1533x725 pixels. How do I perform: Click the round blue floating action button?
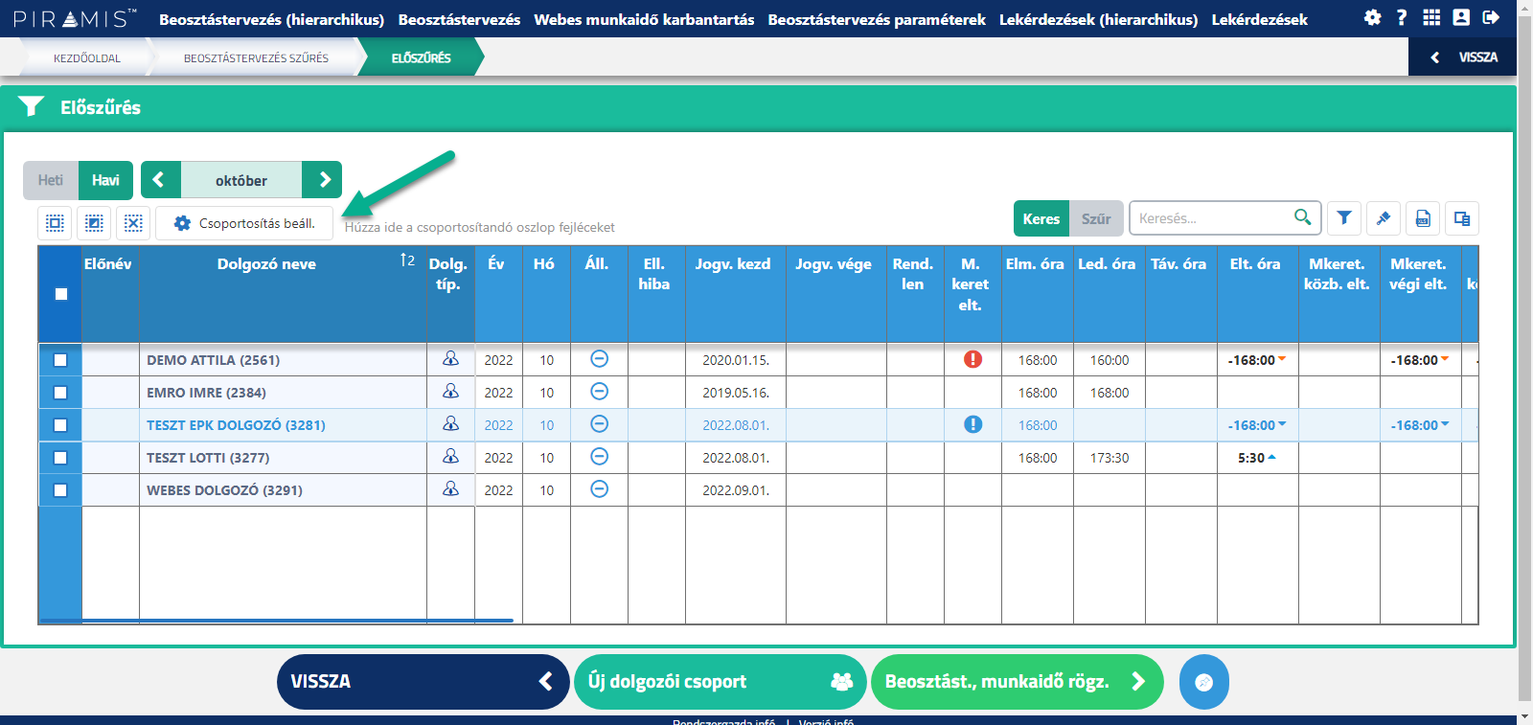(1204, 682)
